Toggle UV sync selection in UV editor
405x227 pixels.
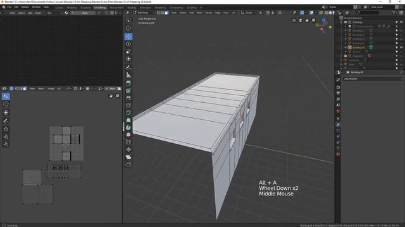pyautogui.click(x=11, y=88)
